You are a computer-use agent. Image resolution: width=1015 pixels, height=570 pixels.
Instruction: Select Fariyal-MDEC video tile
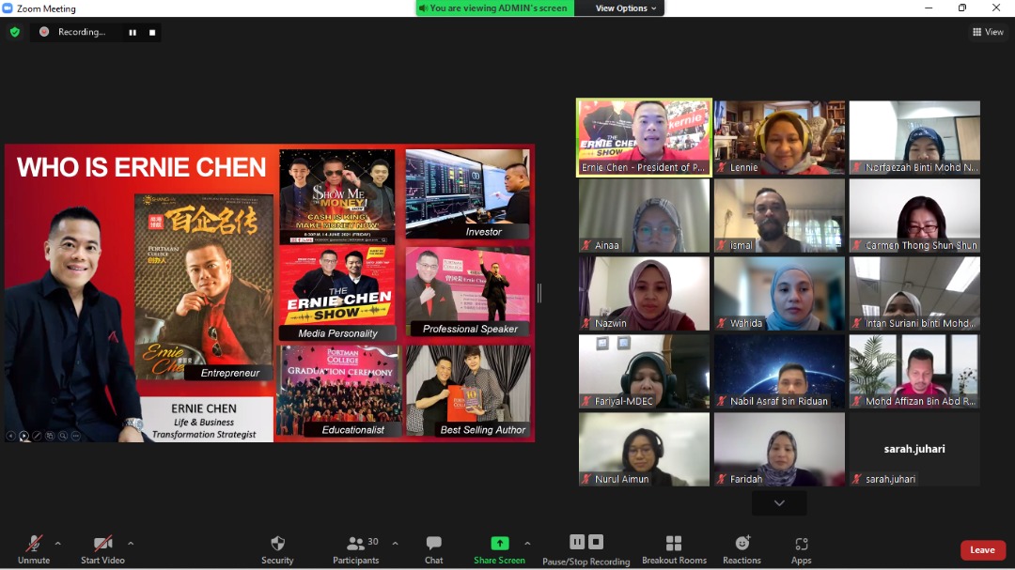click(x=644, y=371)
